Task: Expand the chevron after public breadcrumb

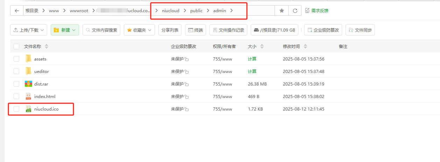Action: (208, 10)
